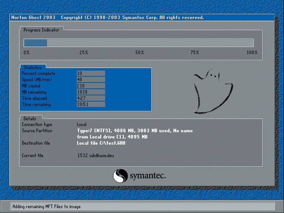The width and height of the screenshot is (284, 213).
Task: Click the Details group label
Action: [x=30, y=118]
